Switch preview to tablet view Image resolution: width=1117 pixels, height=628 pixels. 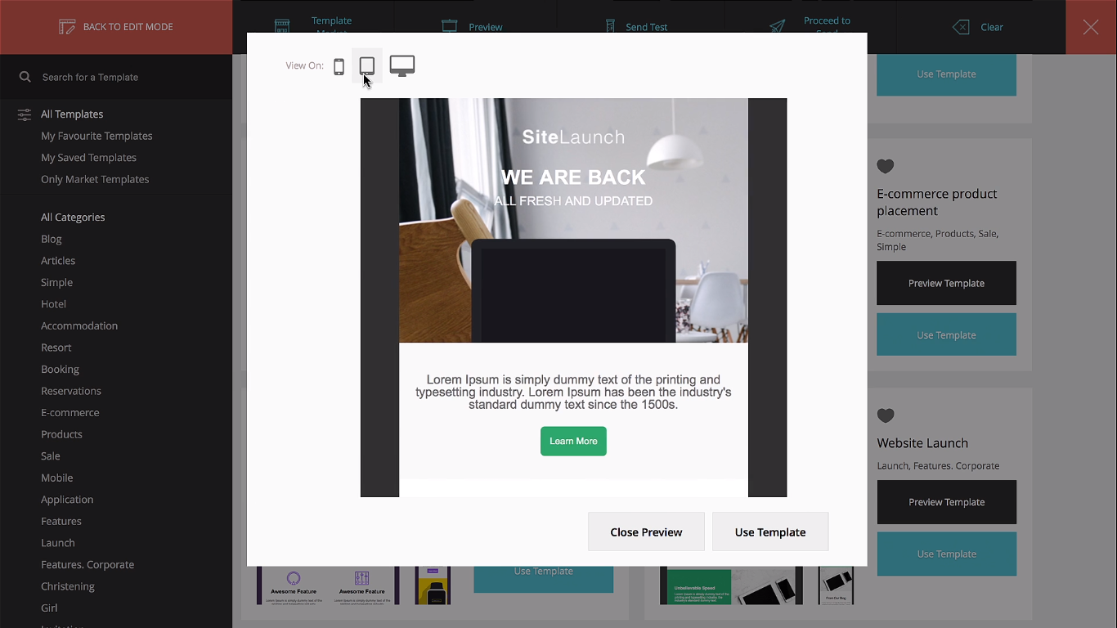(x=367, y=66)
